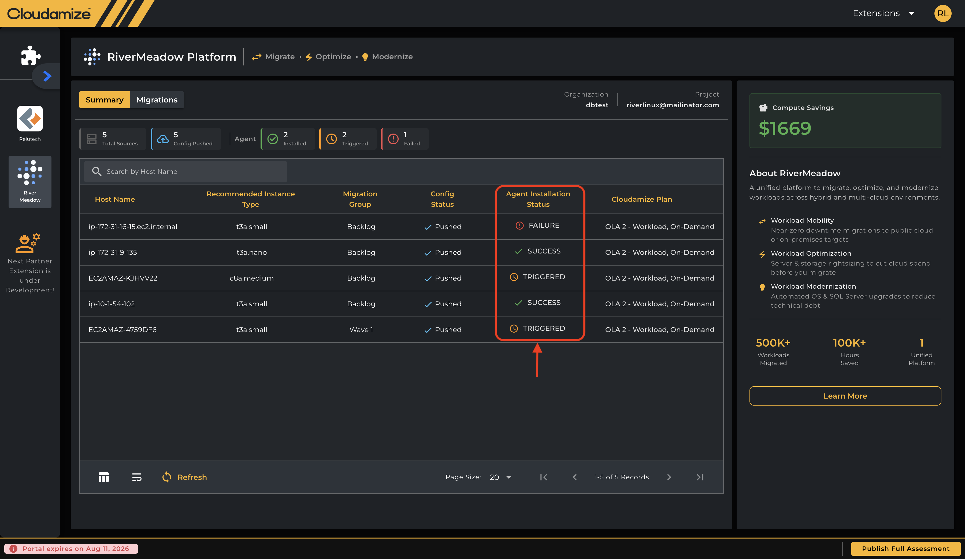
Task: Sort by Config Status column header
Action: pos(442,199)
